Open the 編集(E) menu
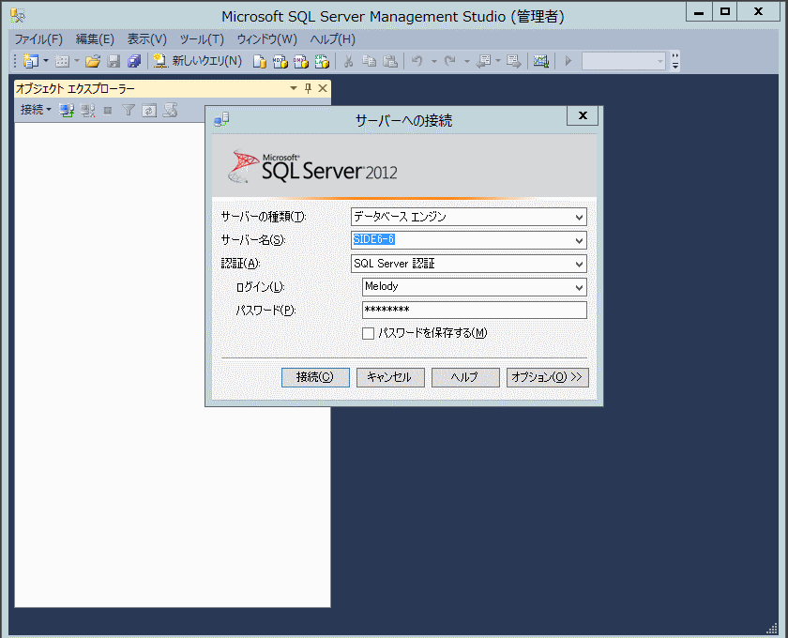 point(95,39)
